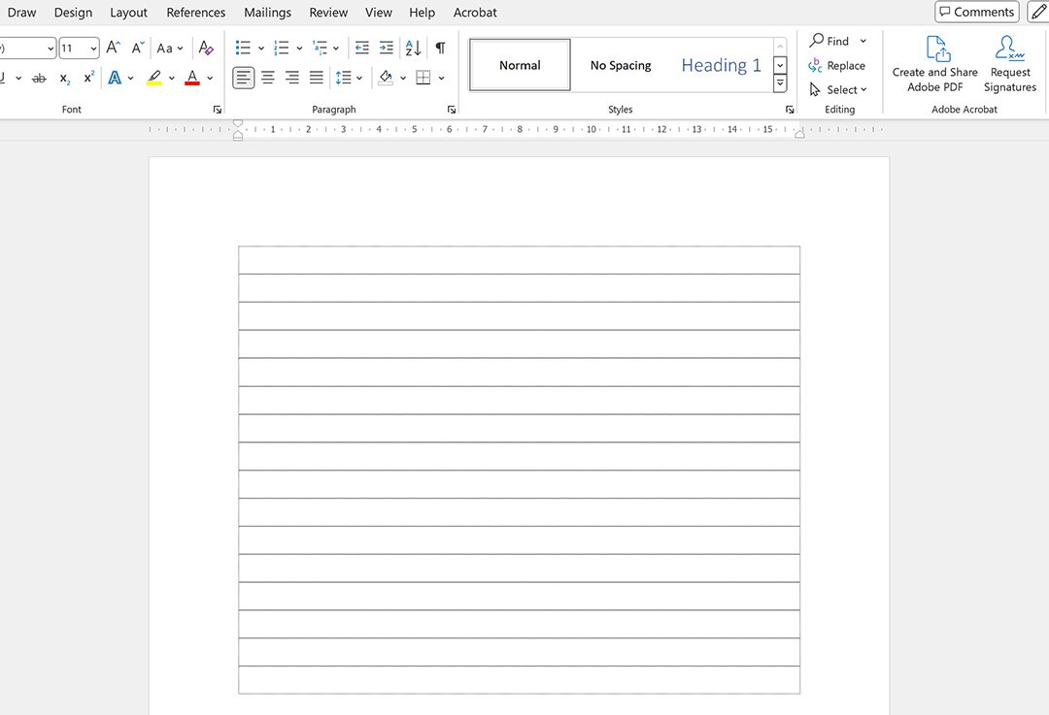Toggle subscript formatting
Image resolution: width=1049 pixels, height=715 pixels.
(64, 78)
